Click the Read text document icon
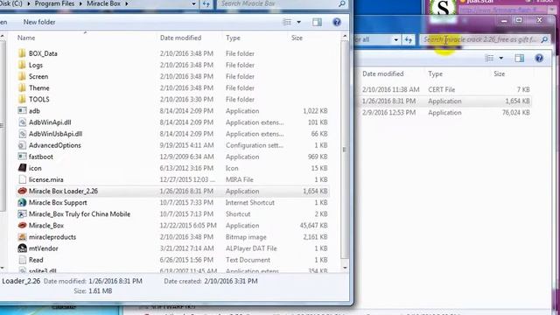560x315 pixels. coord(22,260)
